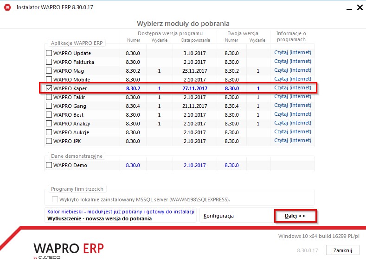The image size is (366, 262).
Task: Click the Dalej >> button
Action: 295,216
